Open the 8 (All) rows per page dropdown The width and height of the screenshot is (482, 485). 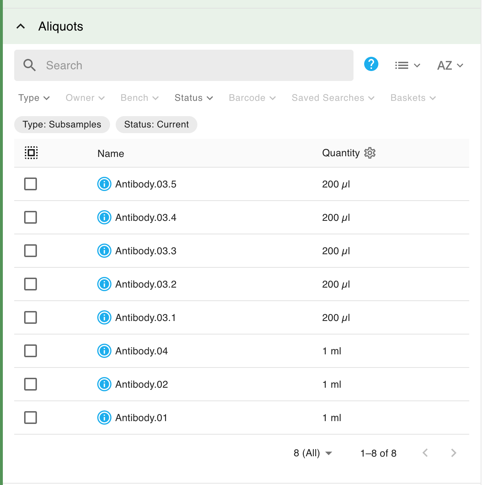click(x=313, y=453)
